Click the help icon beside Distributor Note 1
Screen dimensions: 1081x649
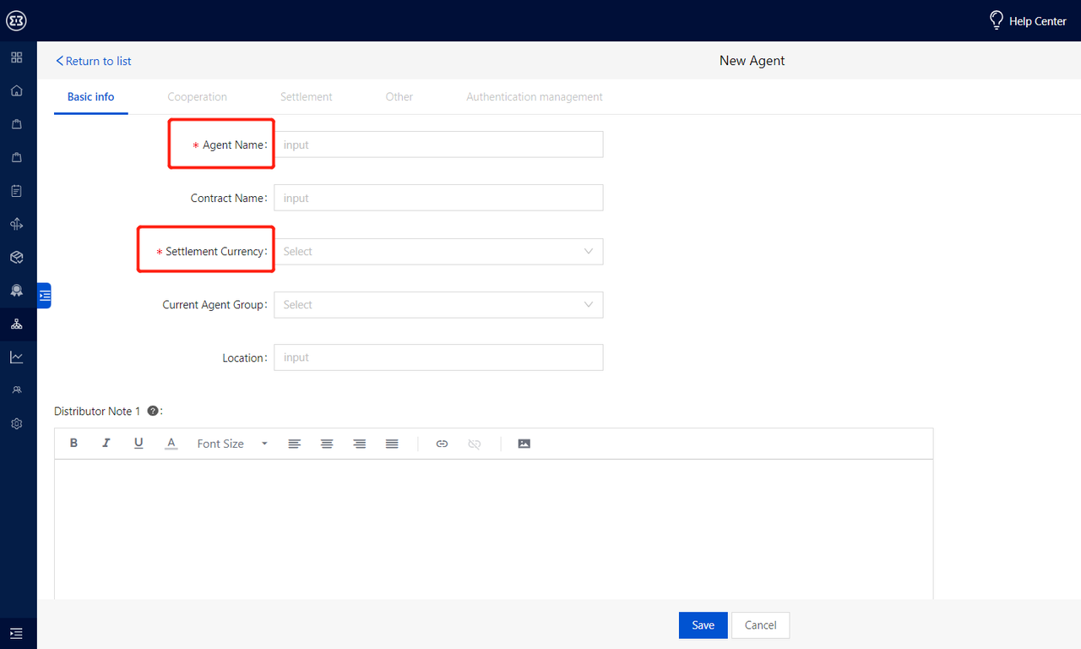click(153, 412)
